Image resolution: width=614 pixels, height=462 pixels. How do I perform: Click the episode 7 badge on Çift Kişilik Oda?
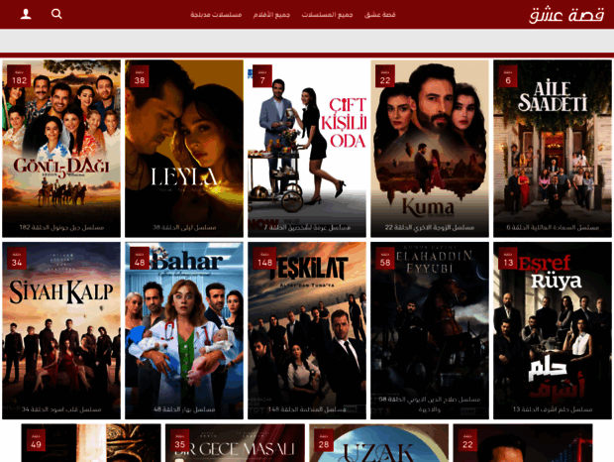pos(262,76)
